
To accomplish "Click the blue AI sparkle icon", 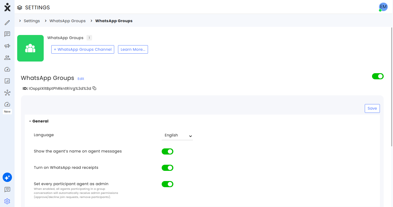I will tap(7, 177).
